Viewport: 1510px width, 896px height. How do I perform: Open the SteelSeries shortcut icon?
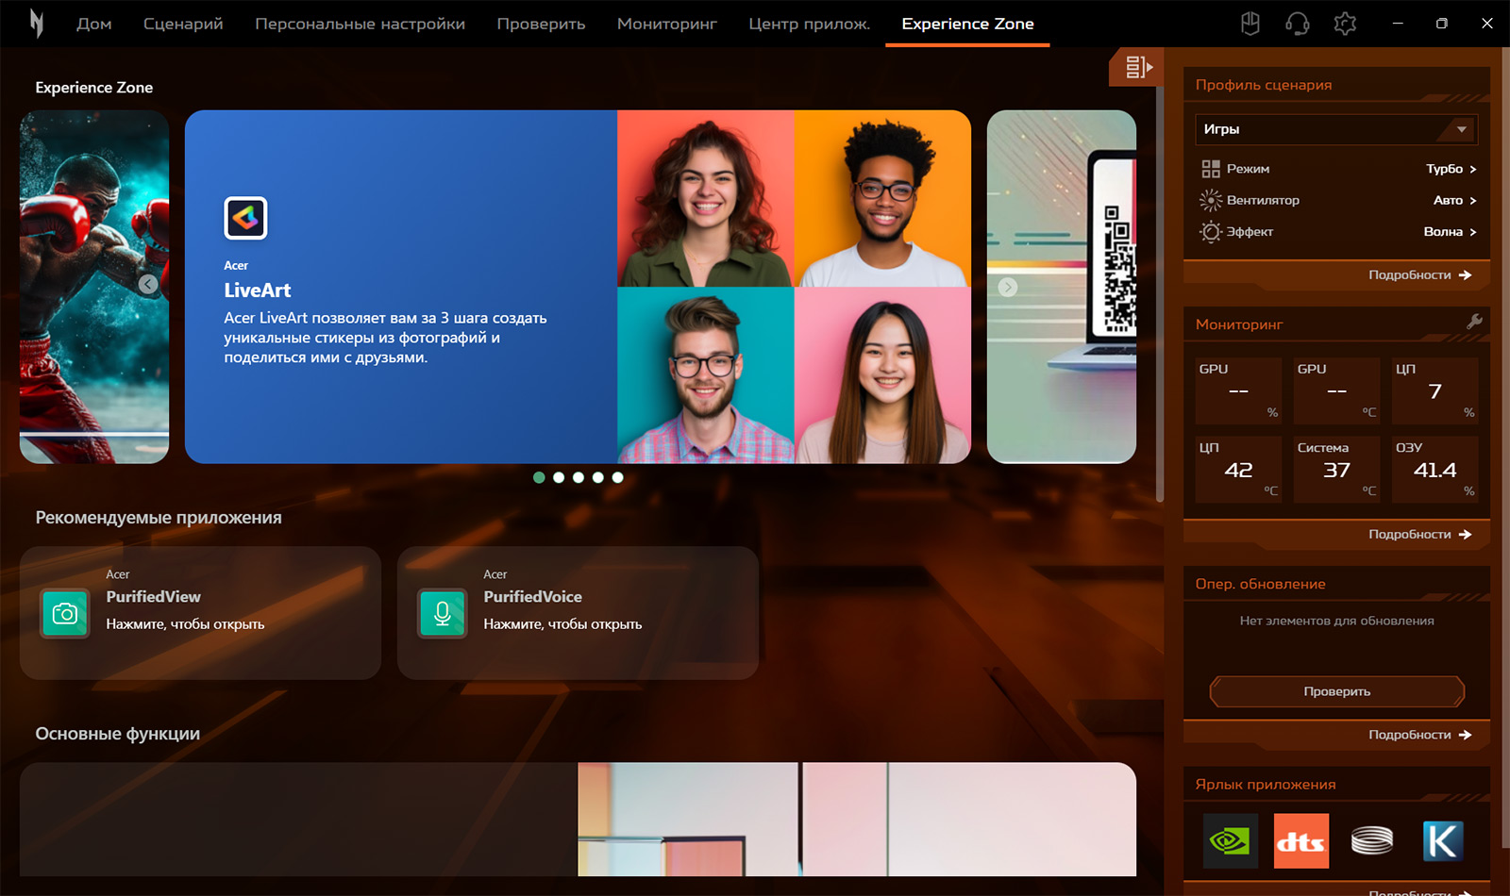pos(1371,840)
